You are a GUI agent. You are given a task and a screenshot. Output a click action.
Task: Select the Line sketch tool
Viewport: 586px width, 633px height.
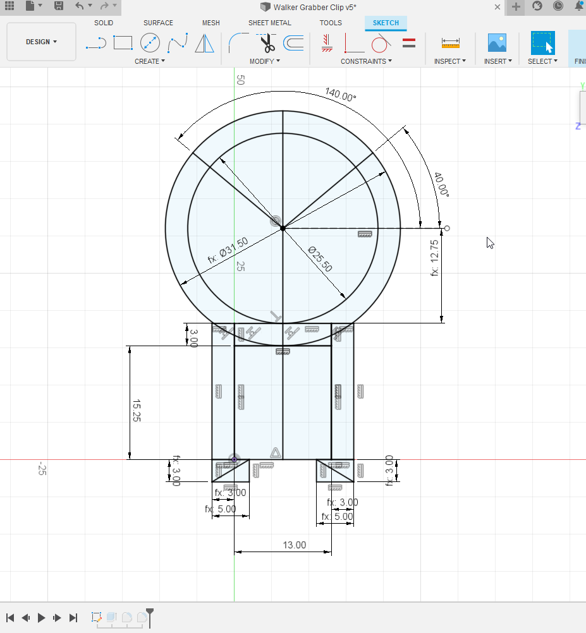click(x=96, y=43)
